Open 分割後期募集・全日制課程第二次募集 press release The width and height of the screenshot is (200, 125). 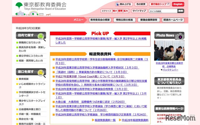pos(102,61)
